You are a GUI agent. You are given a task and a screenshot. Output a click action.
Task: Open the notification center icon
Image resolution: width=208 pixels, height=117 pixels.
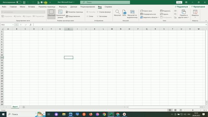click(204, 114)
